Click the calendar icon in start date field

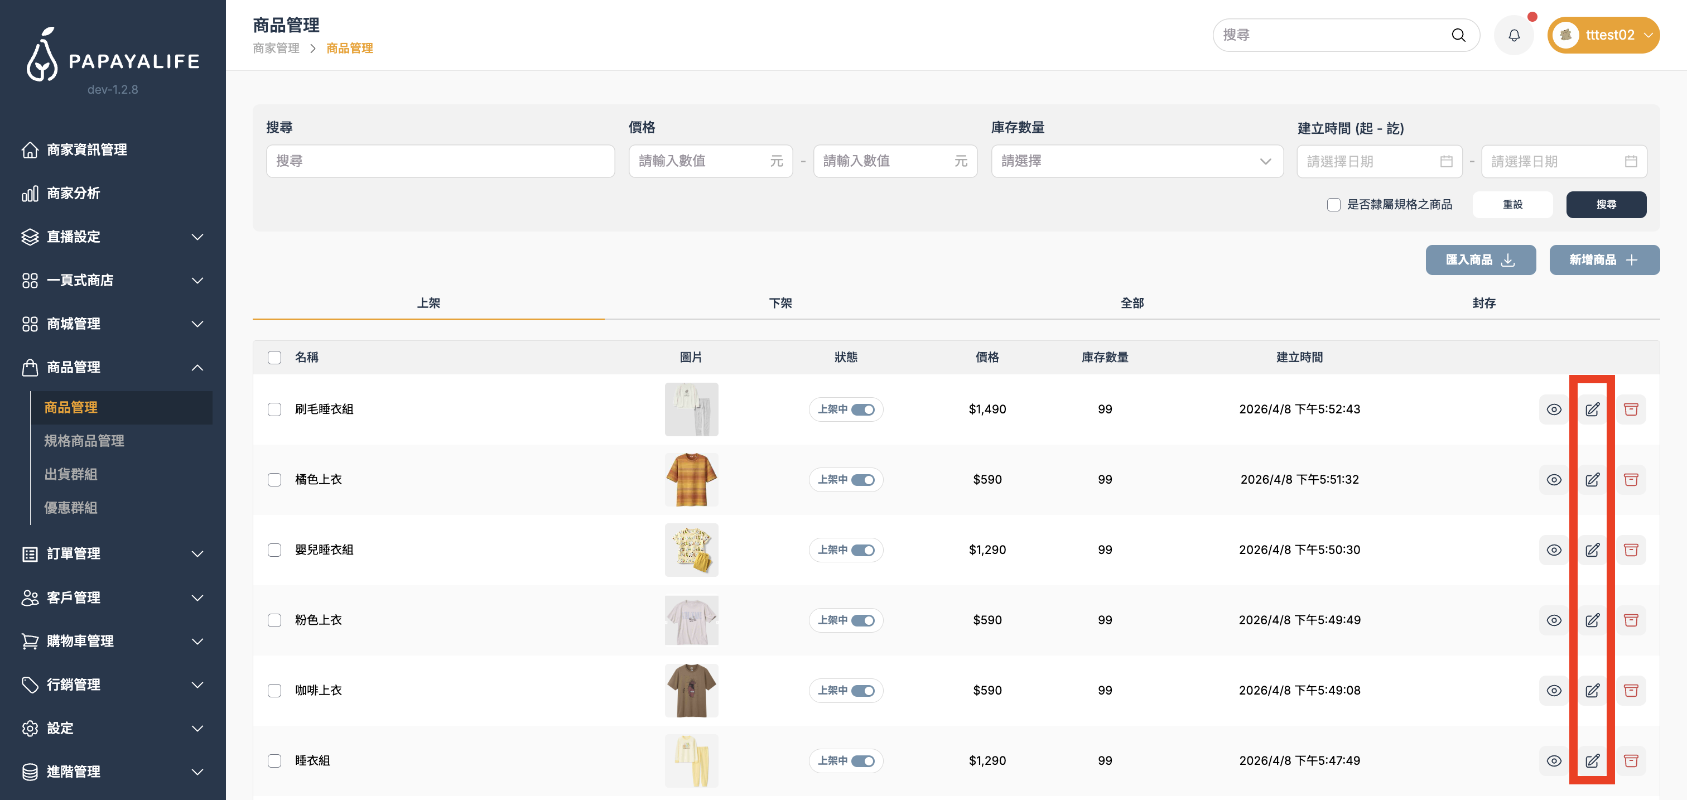pyautogui.click(x=1446, y=162)
